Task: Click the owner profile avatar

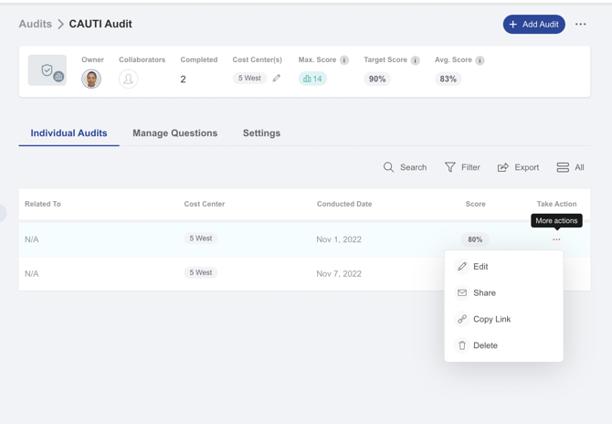Action: click(x=91, y=79)
